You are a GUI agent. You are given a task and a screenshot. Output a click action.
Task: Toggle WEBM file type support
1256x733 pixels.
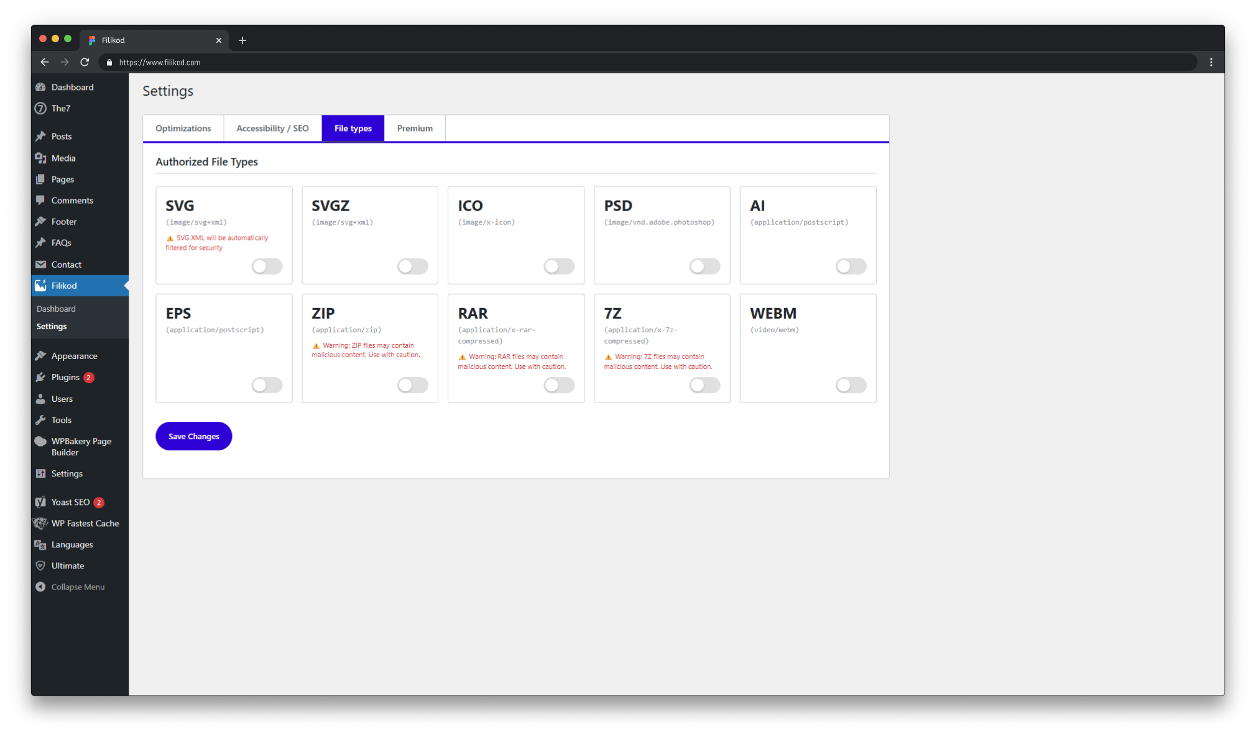click(x=851, y=385)
